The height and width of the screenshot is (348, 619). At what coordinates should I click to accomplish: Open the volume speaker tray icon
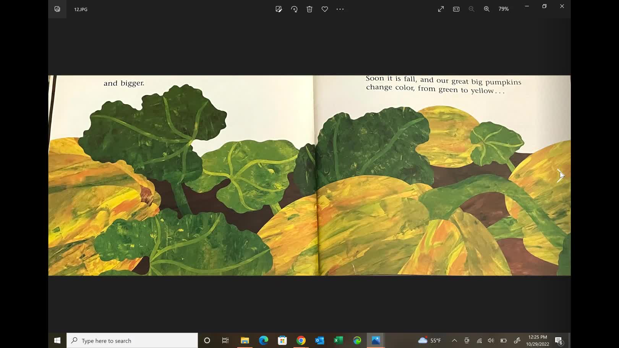[x=491, y=340]
